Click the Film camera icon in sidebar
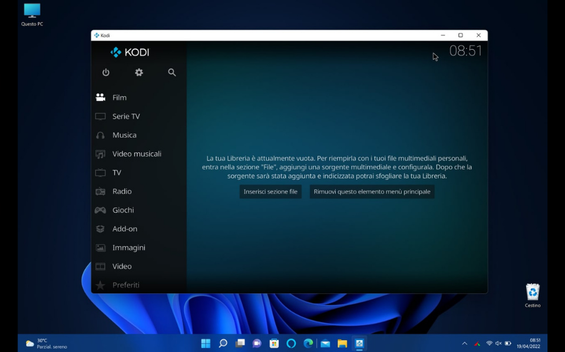 pyautogui.click(x=100, y=97)
